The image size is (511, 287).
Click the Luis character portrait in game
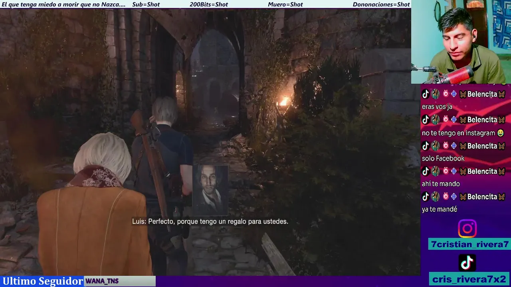coord(210,190)
